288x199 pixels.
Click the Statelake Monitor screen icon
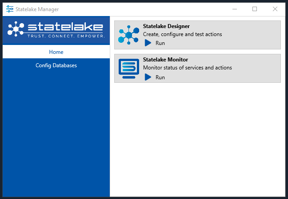[129, 69]
